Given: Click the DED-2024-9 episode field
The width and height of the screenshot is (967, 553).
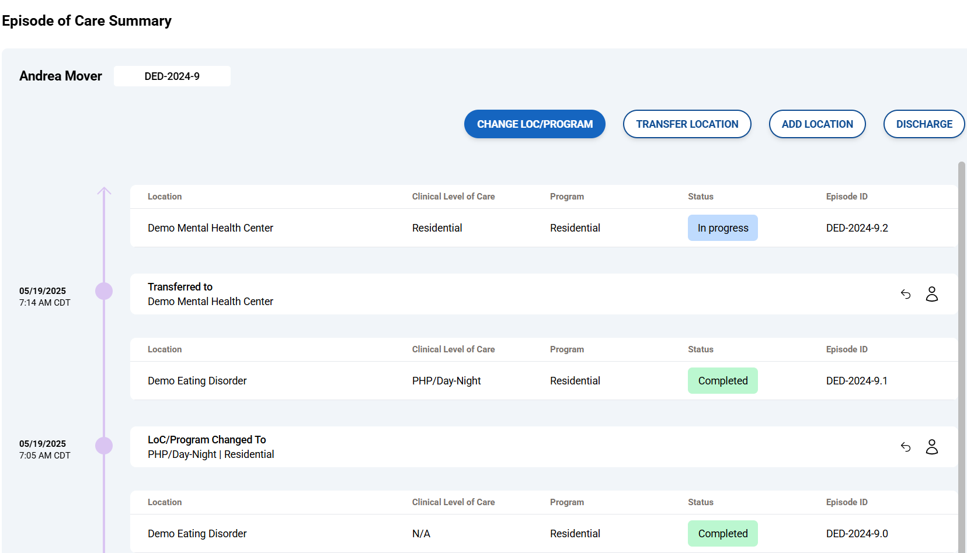Looking at the screenshot, I should click(x=172, y=76).
